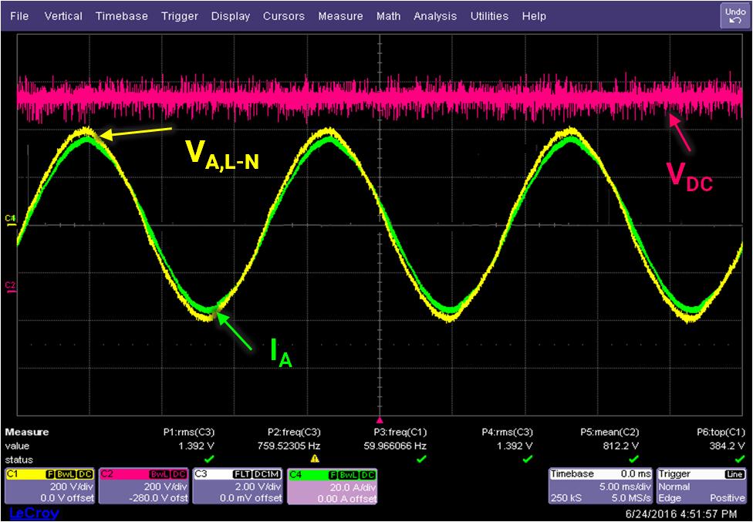The image size is (753, 522).
Task: Click the P3 green checkmark status
Action: pos(421,459)
